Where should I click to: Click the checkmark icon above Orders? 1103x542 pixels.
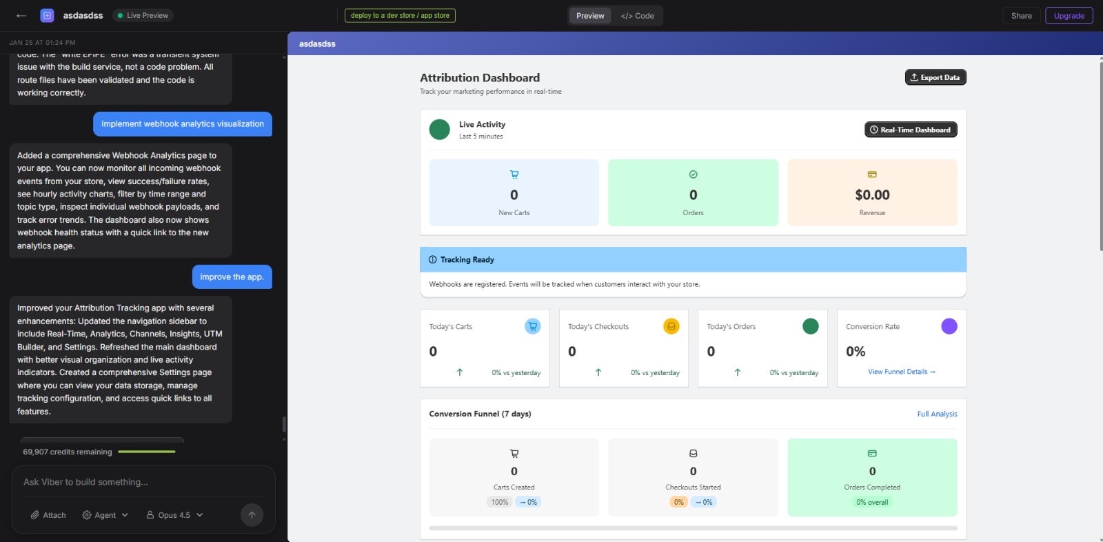693,174
